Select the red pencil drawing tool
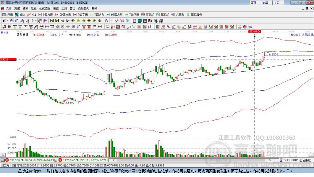The height and width of the screenshot is (177, 314). pyautogui.click(x=4, y=27)
